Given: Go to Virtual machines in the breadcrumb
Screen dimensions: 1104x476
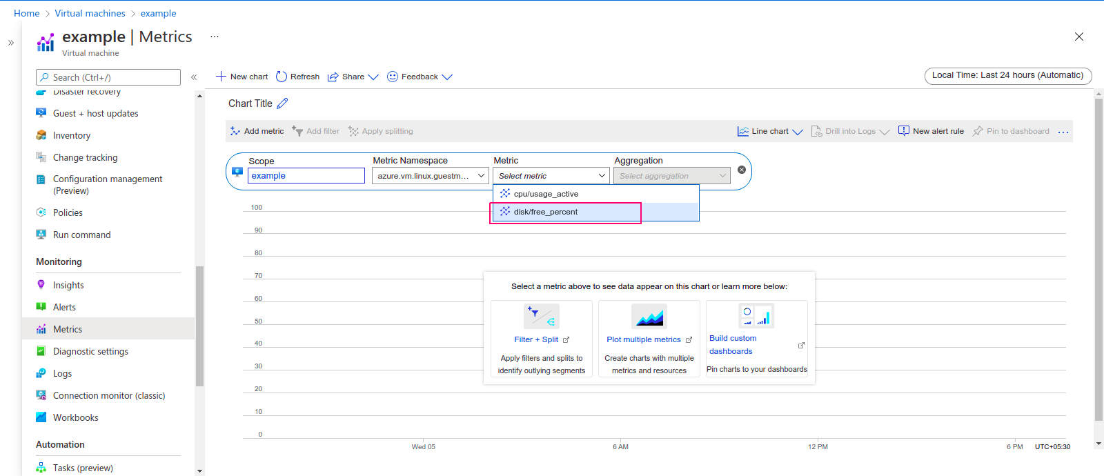Looking at the screenshot, I should coord(90,13).
